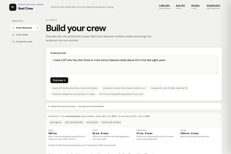Click the 1,295,494 crew credits stat

[x=165, y=7]
